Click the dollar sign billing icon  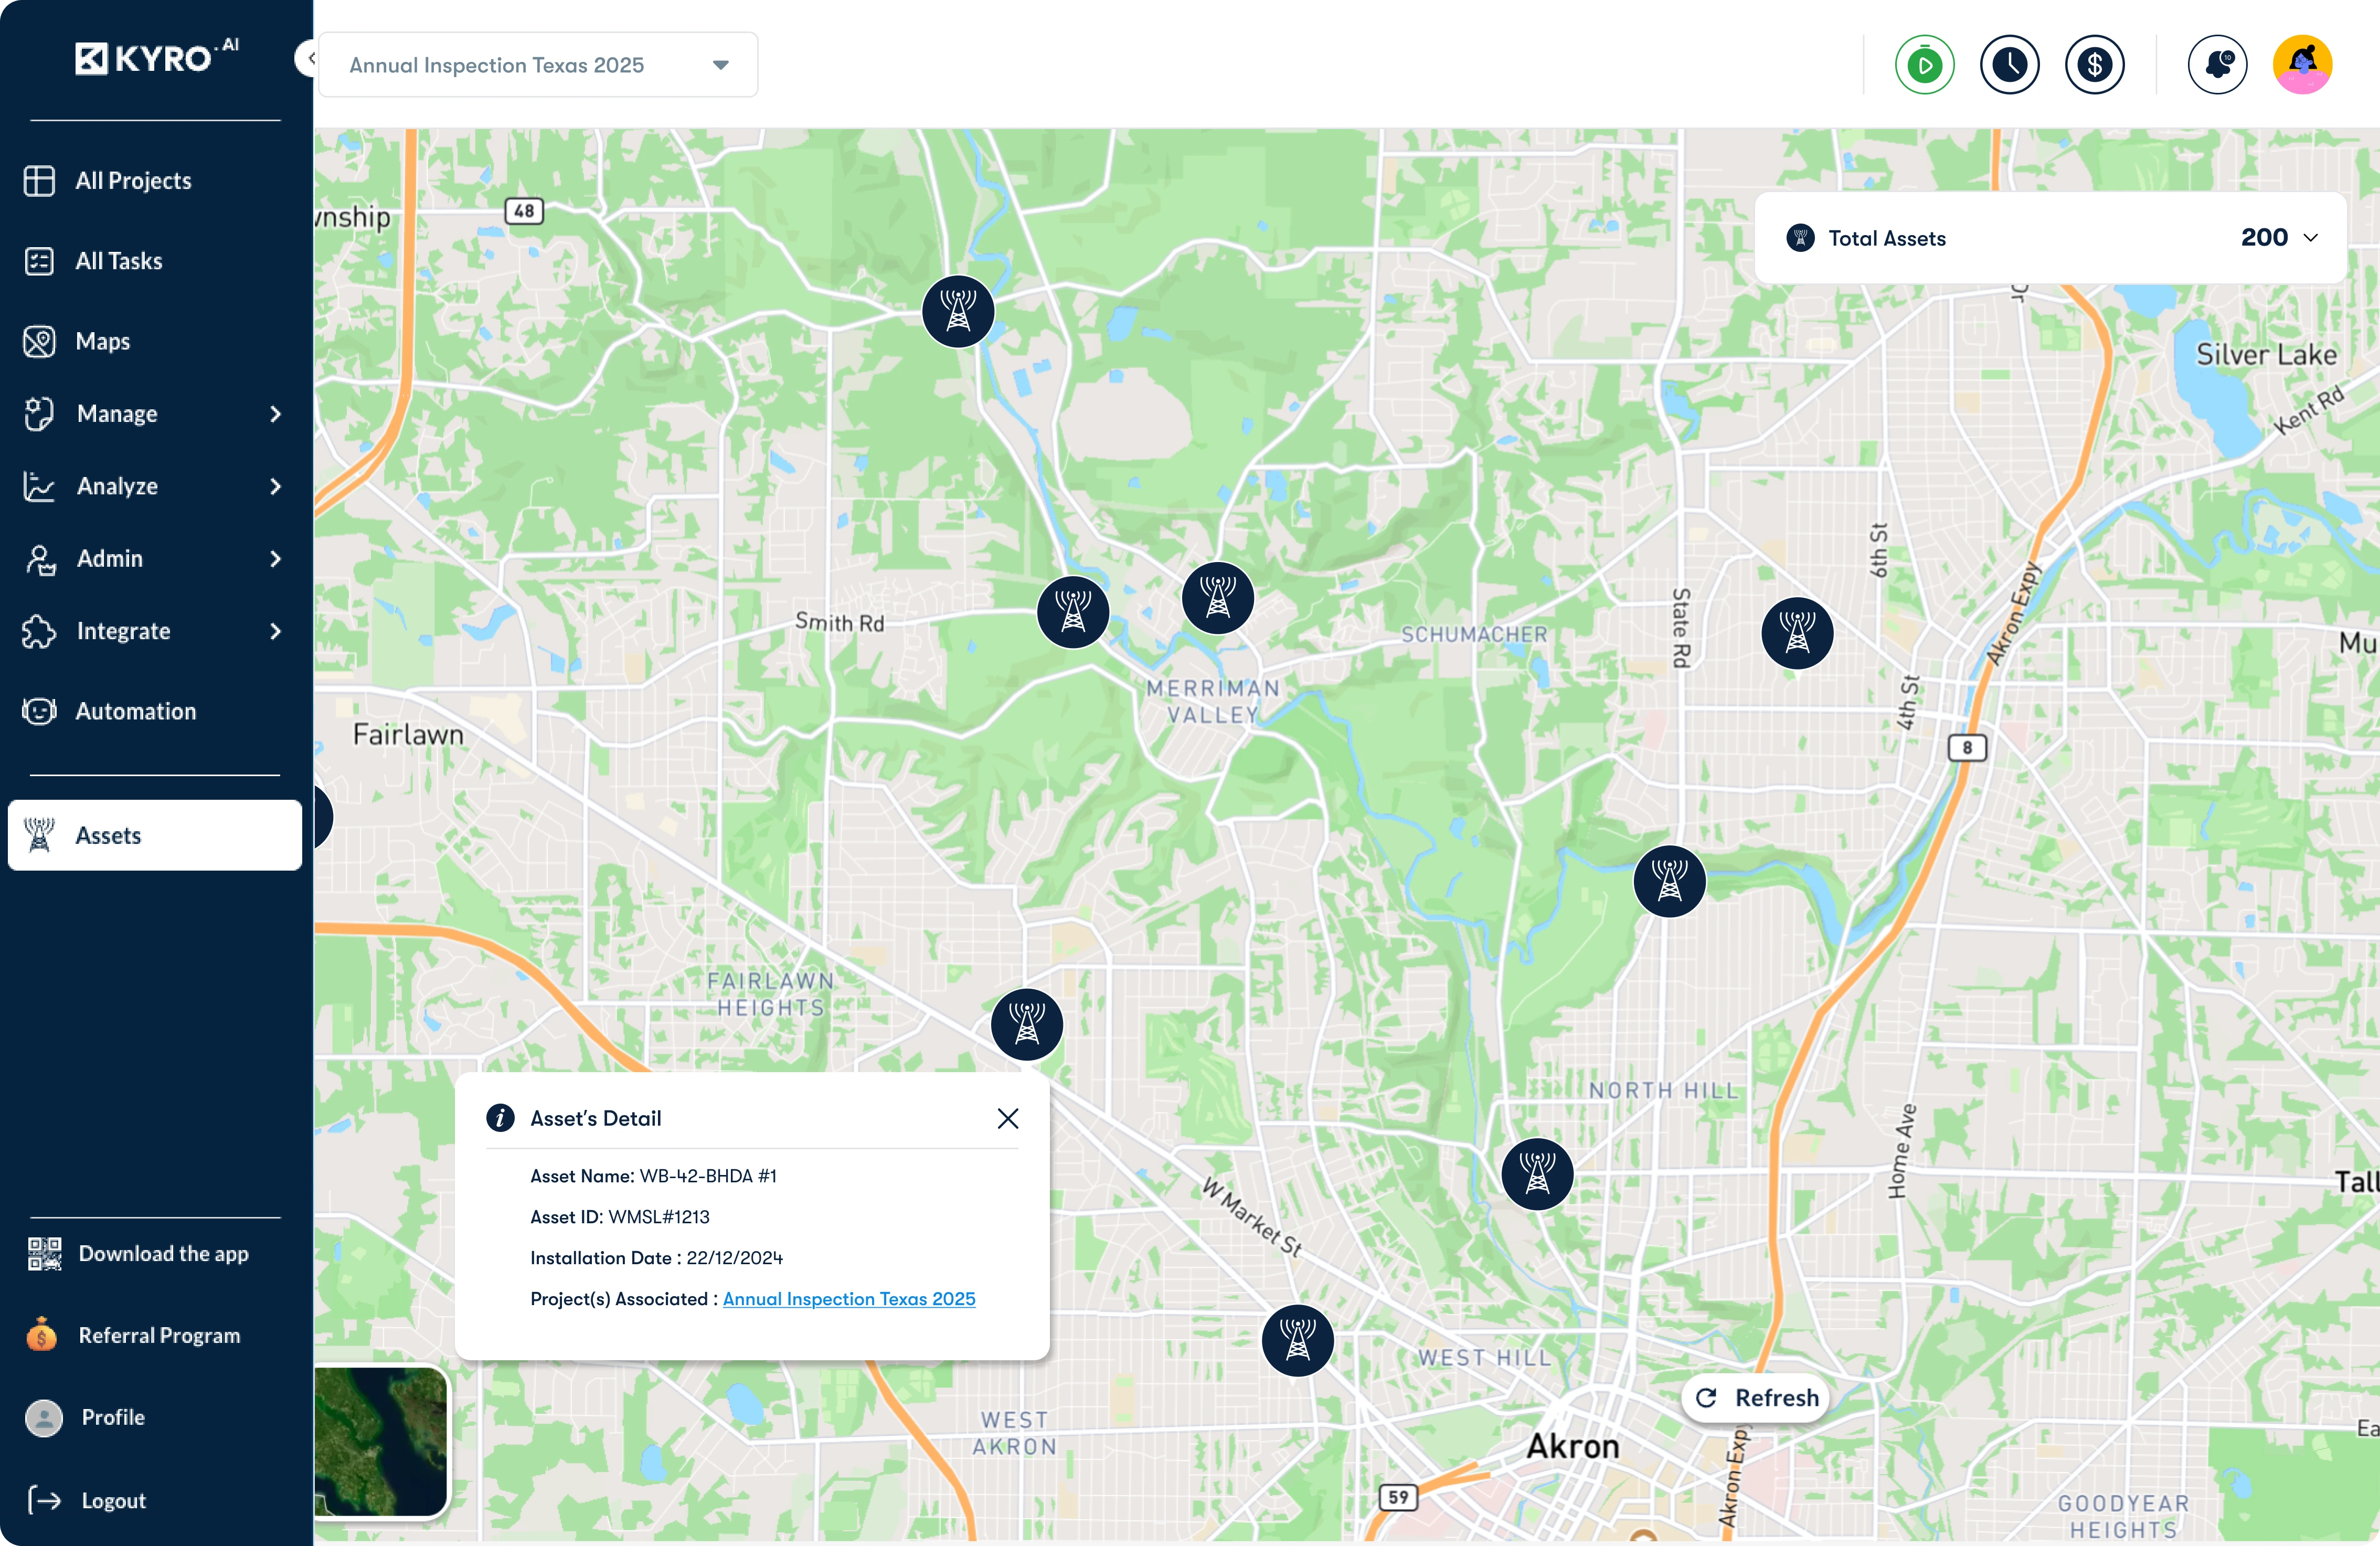coord(2094,66)
